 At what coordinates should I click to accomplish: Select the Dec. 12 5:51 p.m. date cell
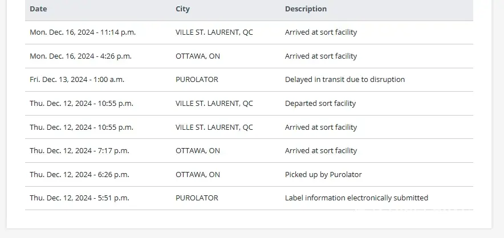pyautogui.click(x=79, y=198)
